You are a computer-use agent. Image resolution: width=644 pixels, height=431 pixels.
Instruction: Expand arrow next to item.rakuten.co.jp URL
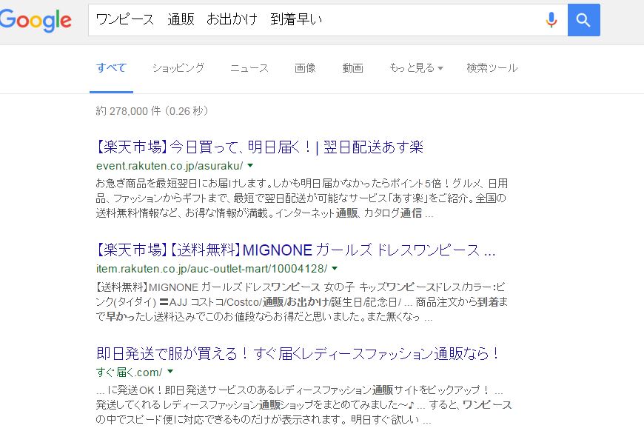click(x=335, y=269)
